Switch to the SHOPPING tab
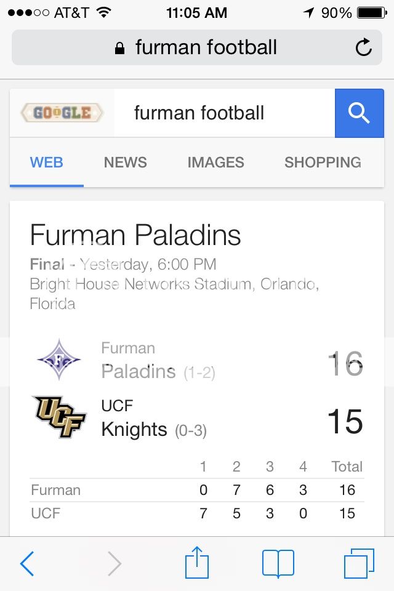 tap(323, 163)
